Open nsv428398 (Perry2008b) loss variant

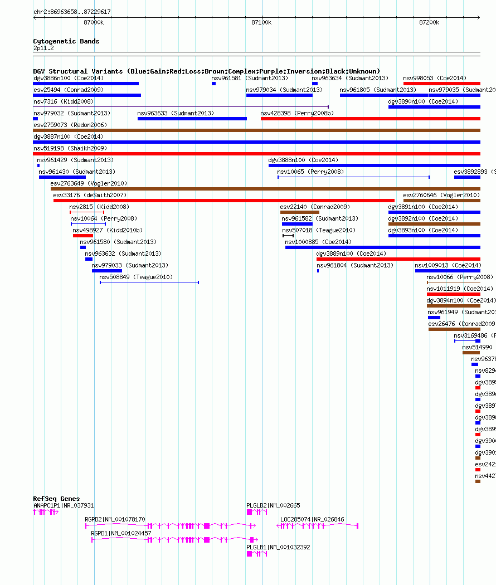pyautogui.click(x=371, y=119)
